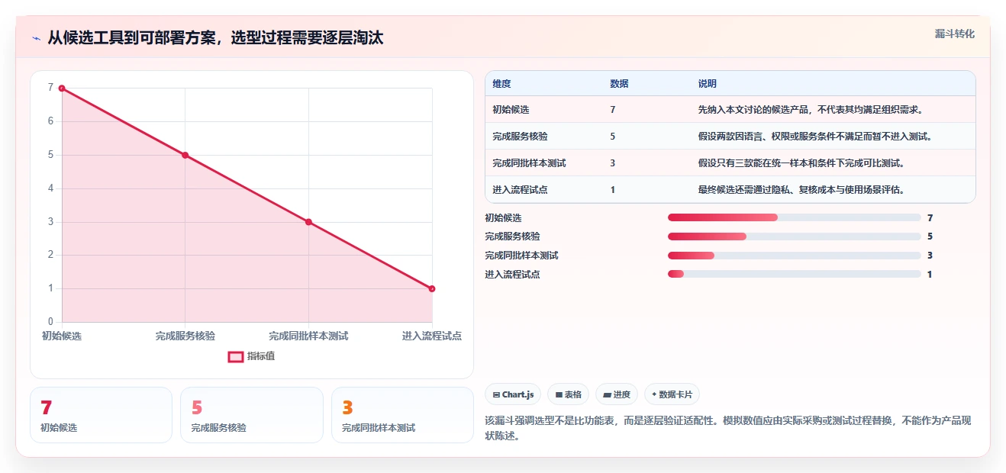Click the table value 7 for 初始候选
This screenshot has height=473, width=1006.
click(613, 110)
